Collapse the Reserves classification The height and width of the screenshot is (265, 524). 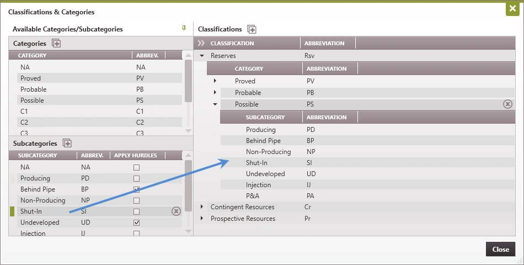(202, 56)
